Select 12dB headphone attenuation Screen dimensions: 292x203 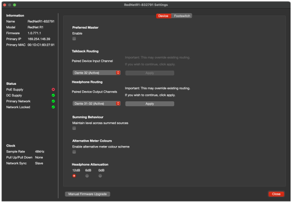[x=74, y=176]
